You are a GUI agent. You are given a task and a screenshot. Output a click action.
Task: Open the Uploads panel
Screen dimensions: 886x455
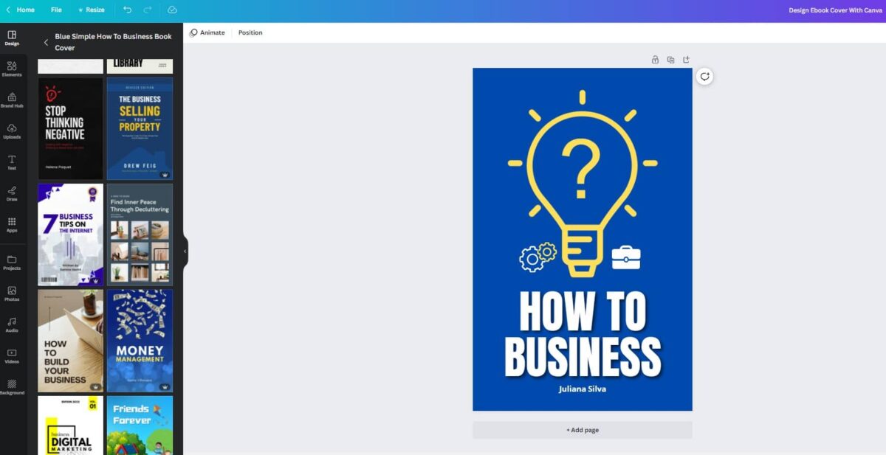point(12,131)
